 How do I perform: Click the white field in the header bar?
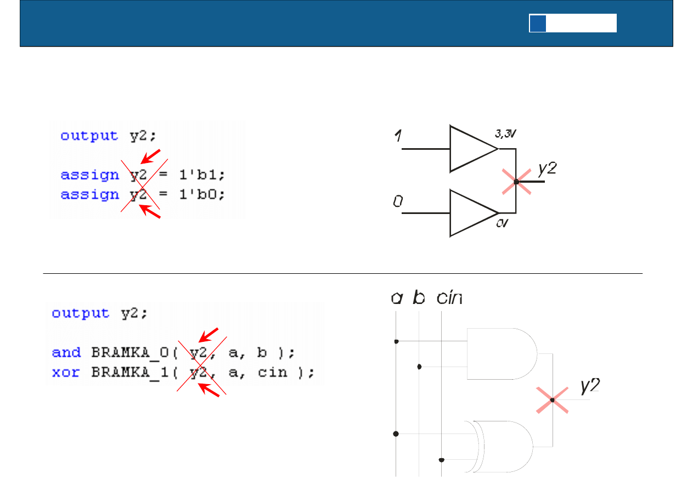click(x=581, y=24)
